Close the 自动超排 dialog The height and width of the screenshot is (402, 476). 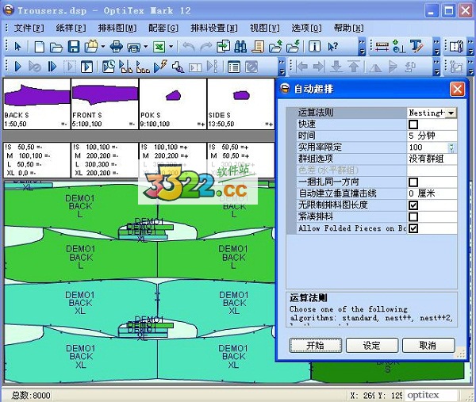tap(457, 89)
